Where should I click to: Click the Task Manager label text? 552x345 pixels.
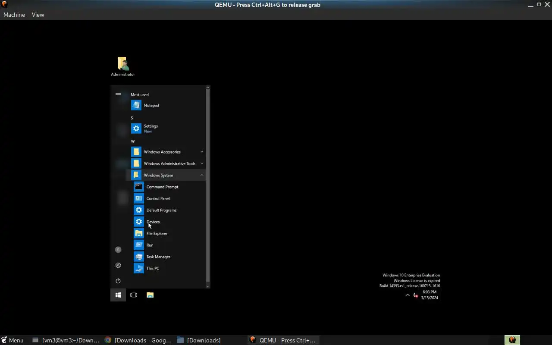(158, 257)
